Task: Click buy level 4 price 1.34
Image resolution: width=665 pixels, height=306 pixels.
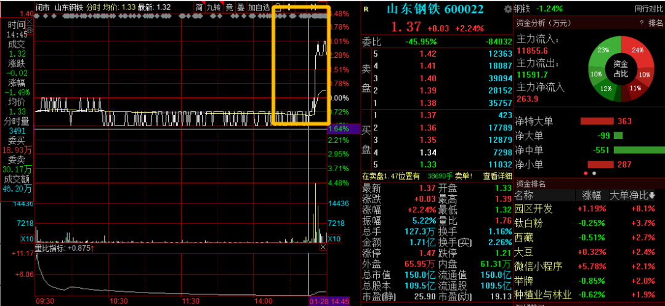Action: [428, 152]
